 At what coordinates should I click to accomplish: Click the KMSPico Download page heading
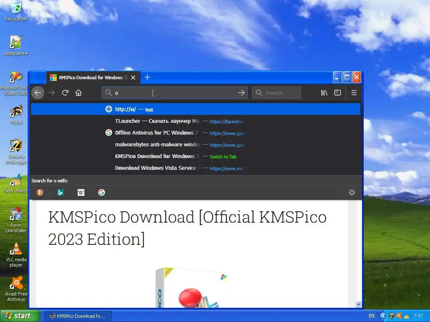187,228
